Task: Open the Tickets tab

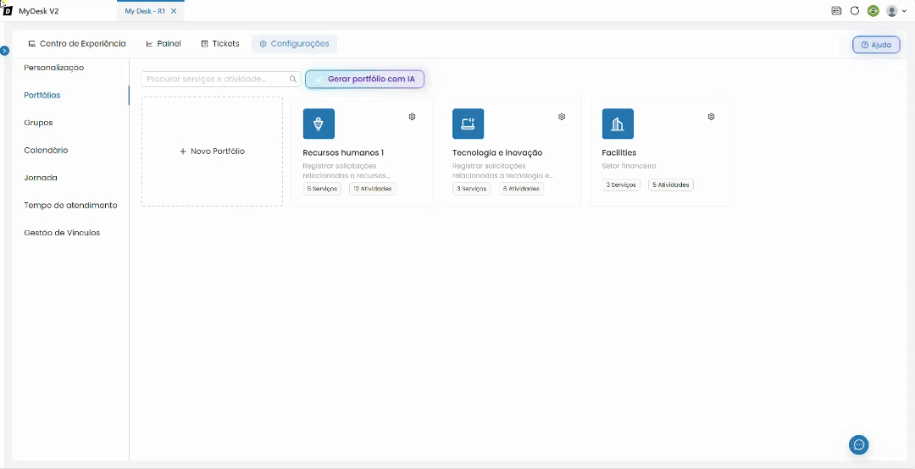Action: point(220,44)
